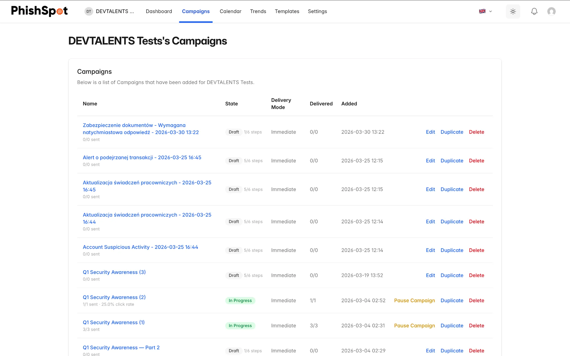Open Aktualizacja świadczeń pracowniczych 16:45 campaign
This screenshot has width=570, height=356.
tap(147, 186)
